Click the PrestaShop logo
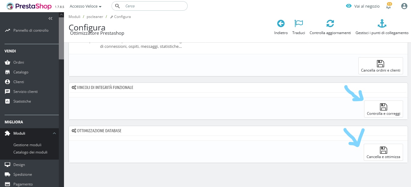Screen dimensions: 411x187 tap(29, 6)
